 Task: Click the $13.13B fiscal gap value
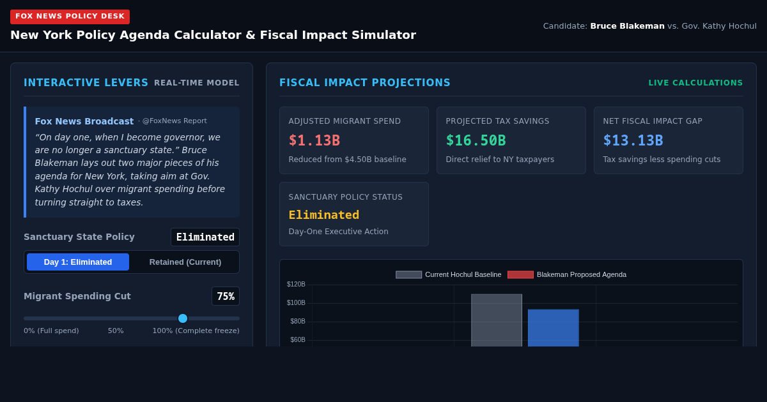[633, 140]
